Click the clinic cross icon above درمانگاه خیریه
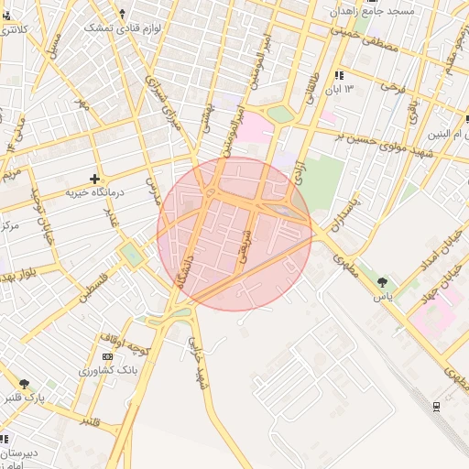 [94, 179]
